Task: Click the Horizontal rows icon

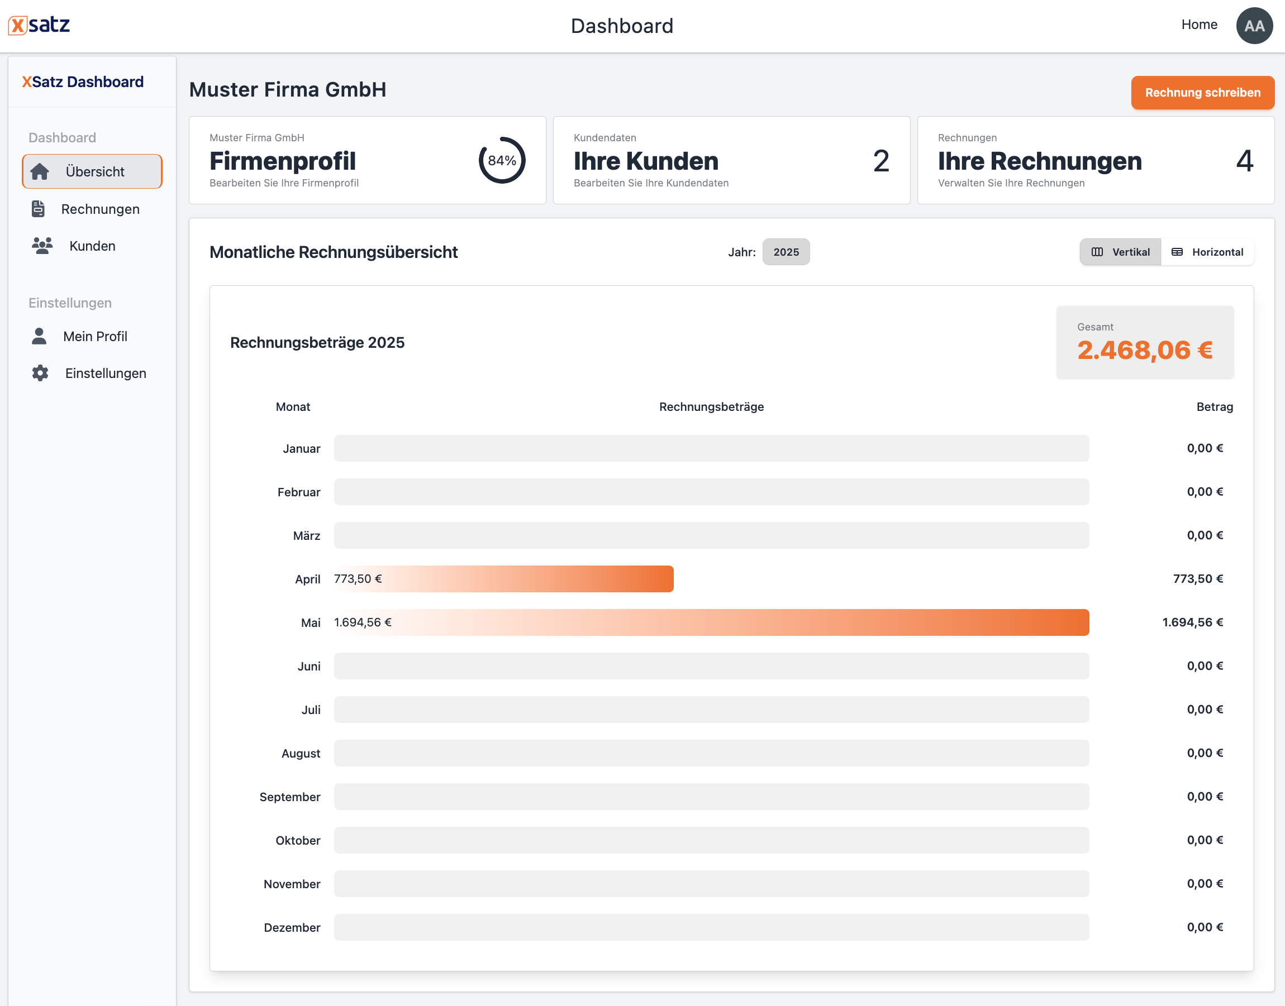Action: pos(1177,252)
